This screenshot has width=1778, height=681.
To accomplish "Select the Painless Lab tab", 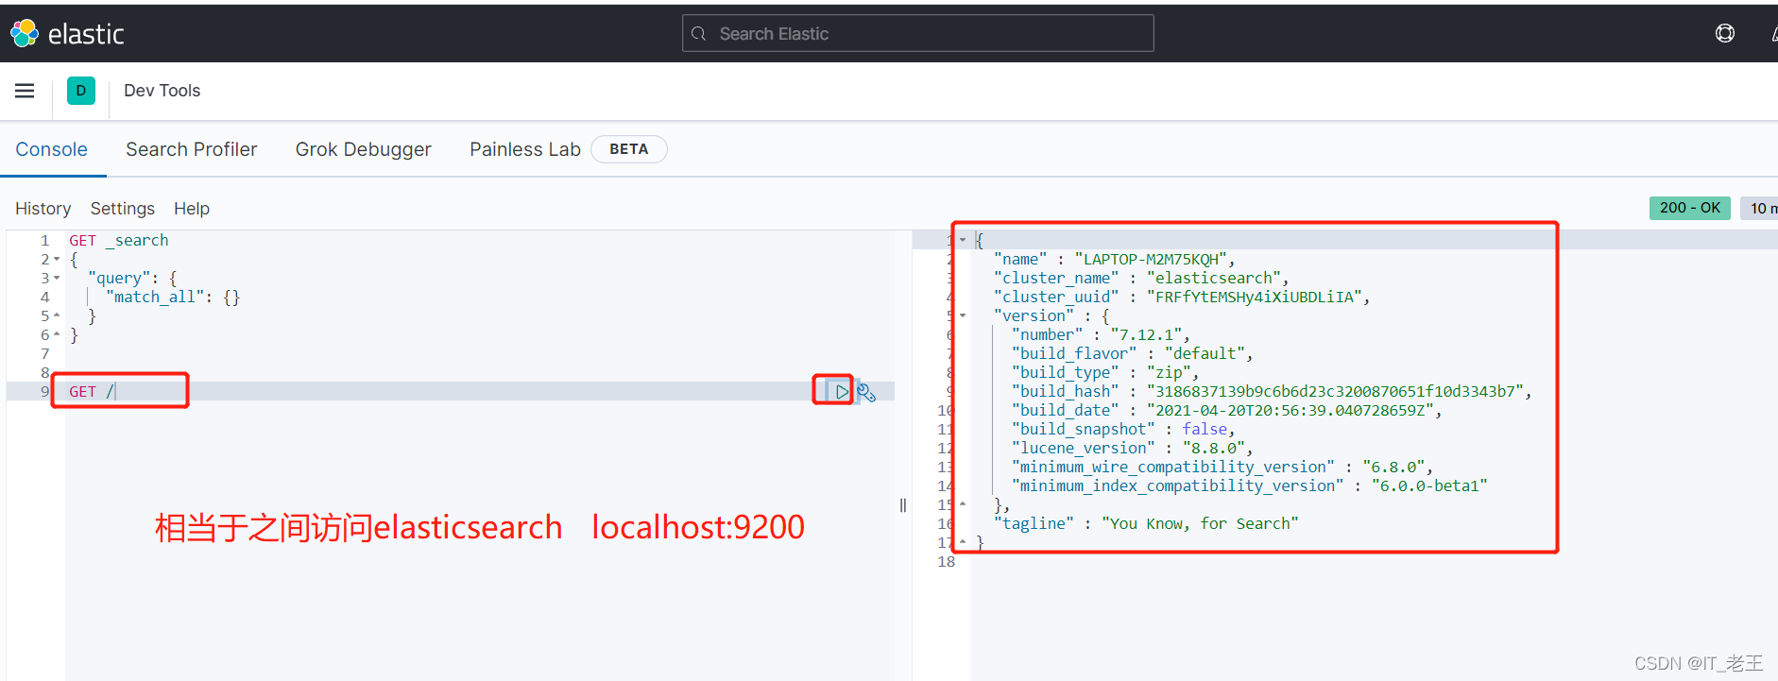I will tap(524, 149).
